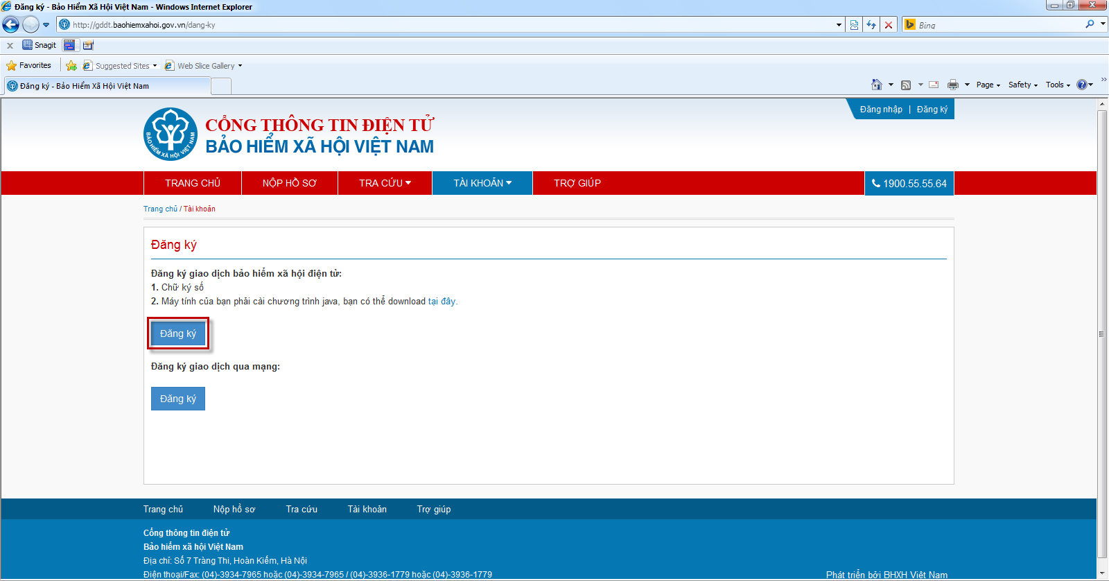Click footer Trợ giúp link
1109x581 pixels.
[x=434, y=509]
